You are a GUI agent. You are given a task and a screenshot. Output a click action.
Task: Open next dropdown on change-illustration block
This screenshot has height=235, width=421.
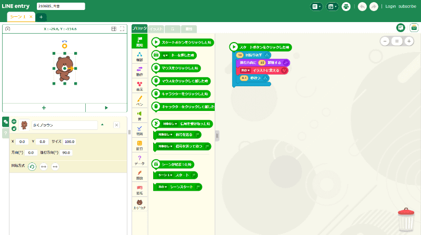(x=245, y=70)
